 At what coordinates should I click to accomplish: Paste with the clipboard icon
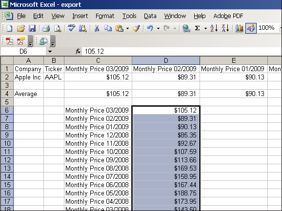[x=120, y=28]
